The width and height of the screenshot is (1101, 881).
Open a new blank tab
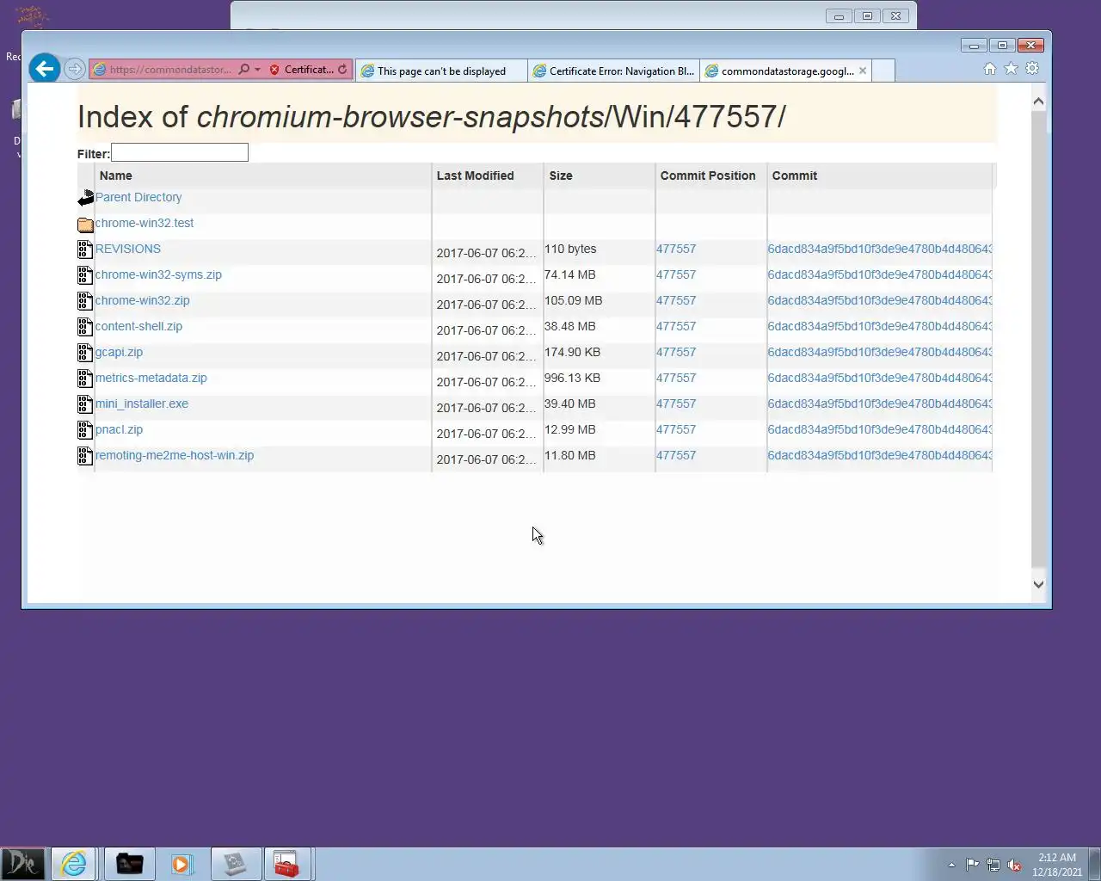tap(883, 71)
